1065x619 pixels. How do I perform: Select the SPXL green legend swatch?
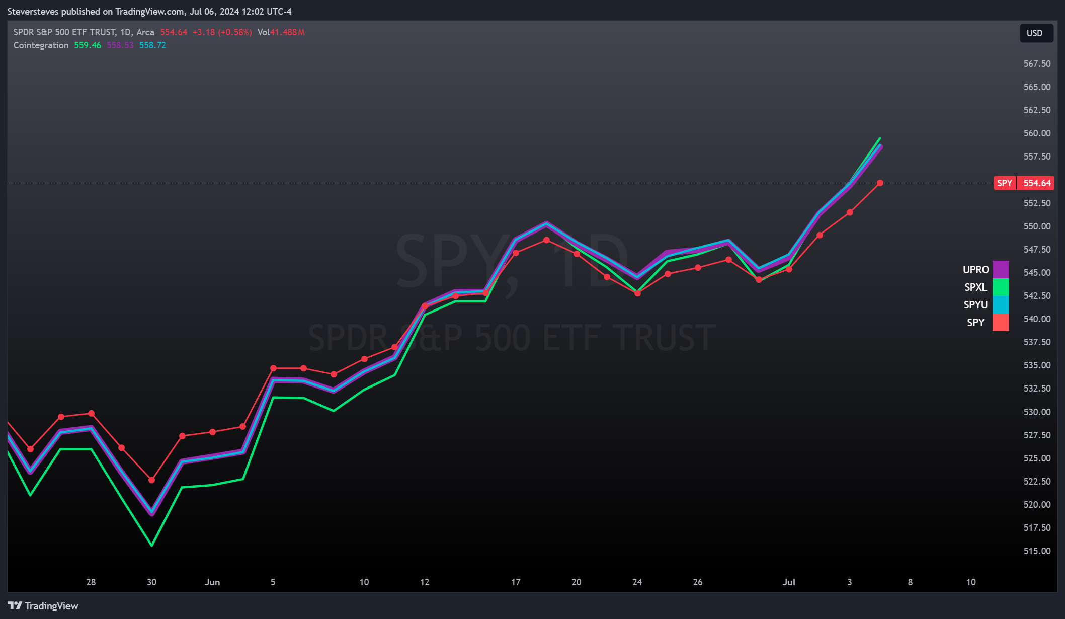1001,287
